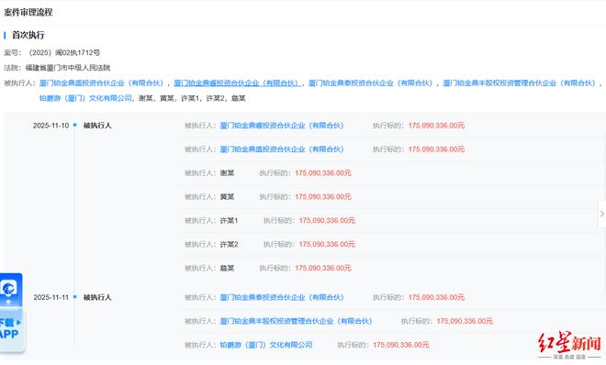Open 厦门铂金鼎泰投资合伙企业 link in top 被执行人 list
Image resolution: width=606 pixels, height=365 pixels.
pos(371,83)
